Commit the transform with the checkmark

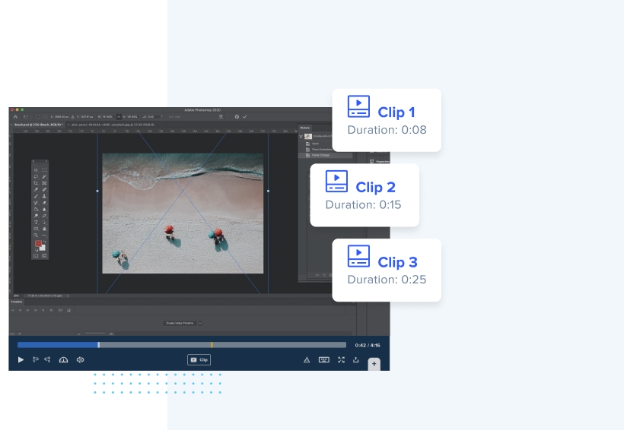tap(244, 117)
